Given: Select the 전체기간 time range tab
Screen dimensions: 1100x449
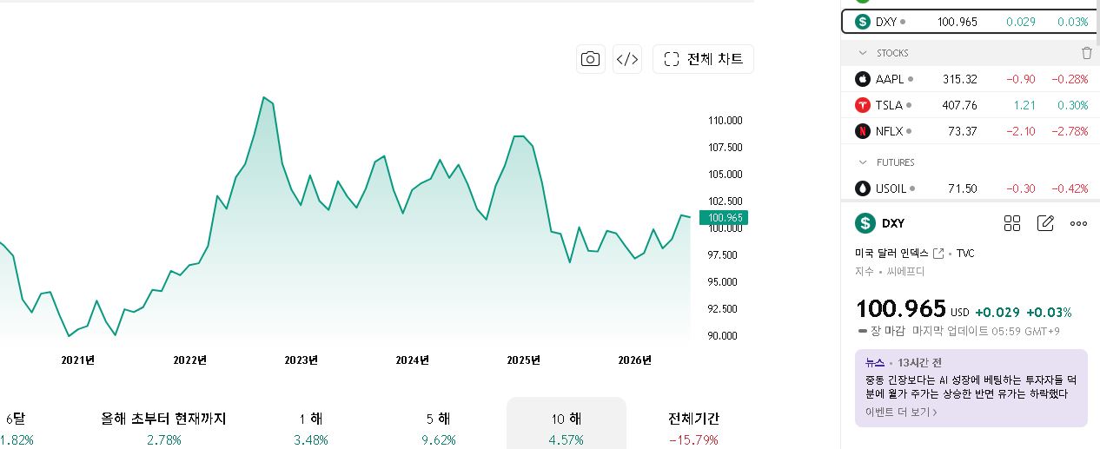Looking at the screenshot, I should pos(693,428).
